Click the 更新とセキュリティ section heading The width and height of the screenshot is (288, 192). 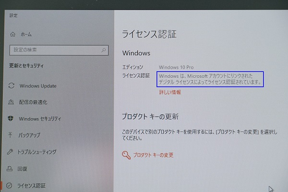[x=26, y=66]
